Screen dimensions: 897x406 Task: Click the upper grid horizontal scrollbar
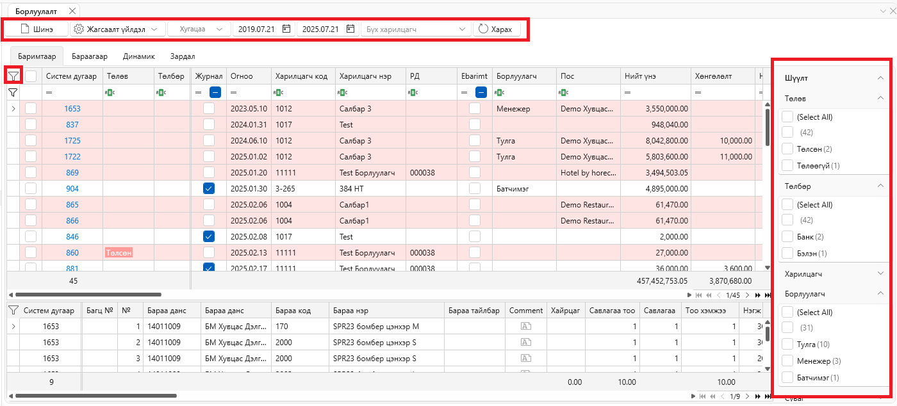click(96, 295)
